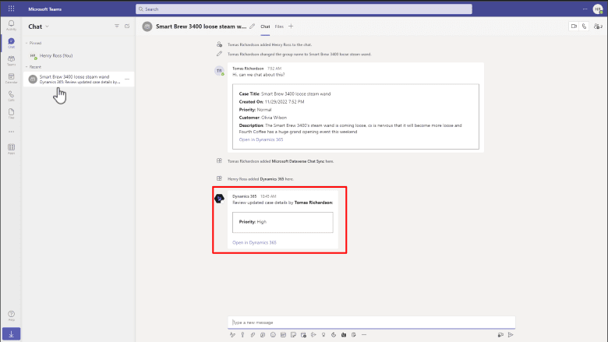Open the Teams section in the sidebar

click(x=11, y=61)
